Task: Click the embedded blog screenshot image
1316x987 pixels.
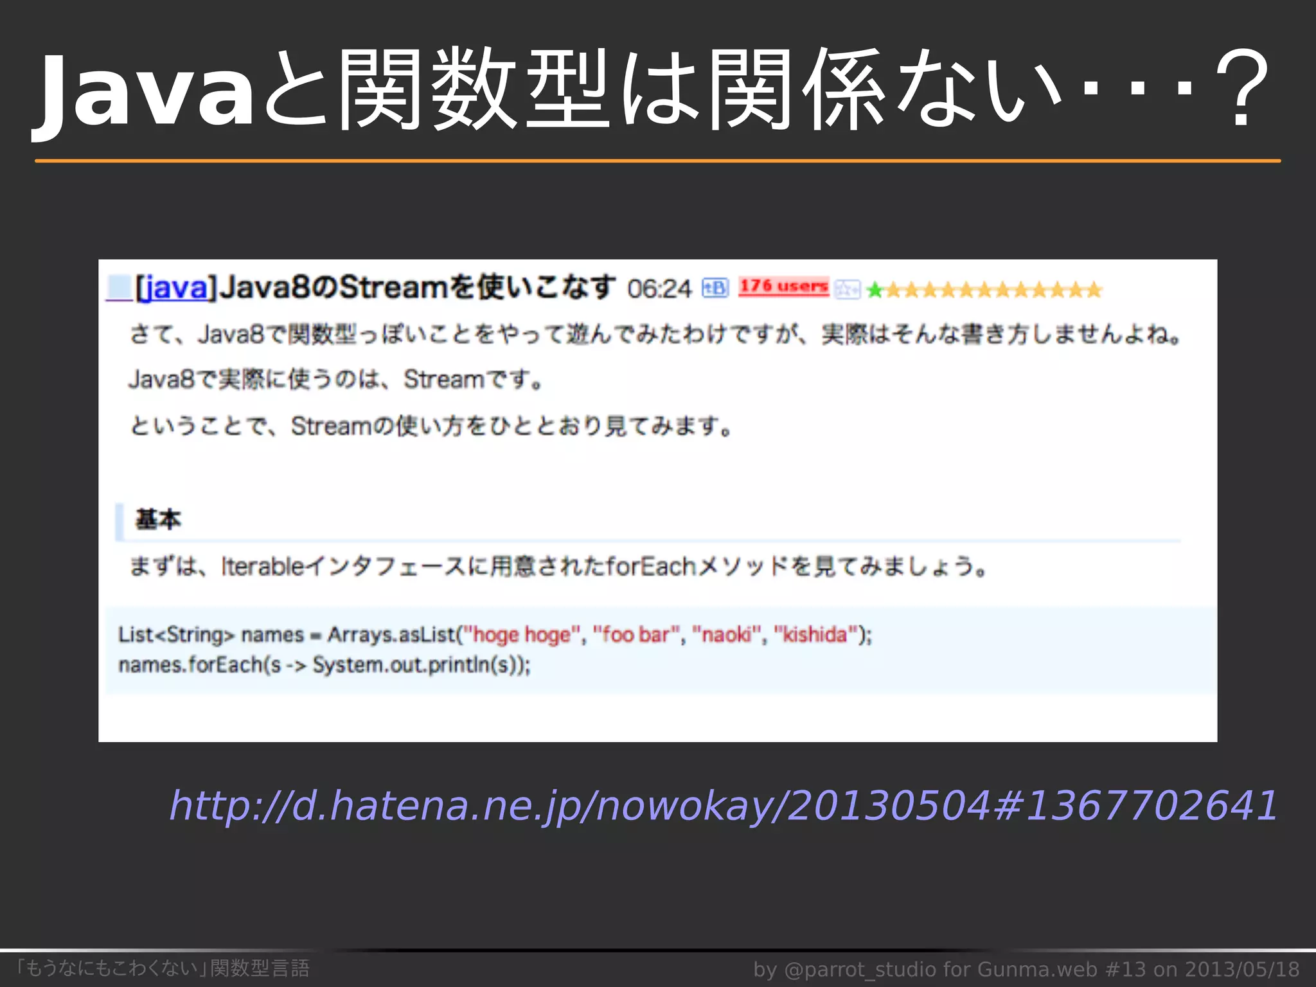Action: click(x=658, y=501)
